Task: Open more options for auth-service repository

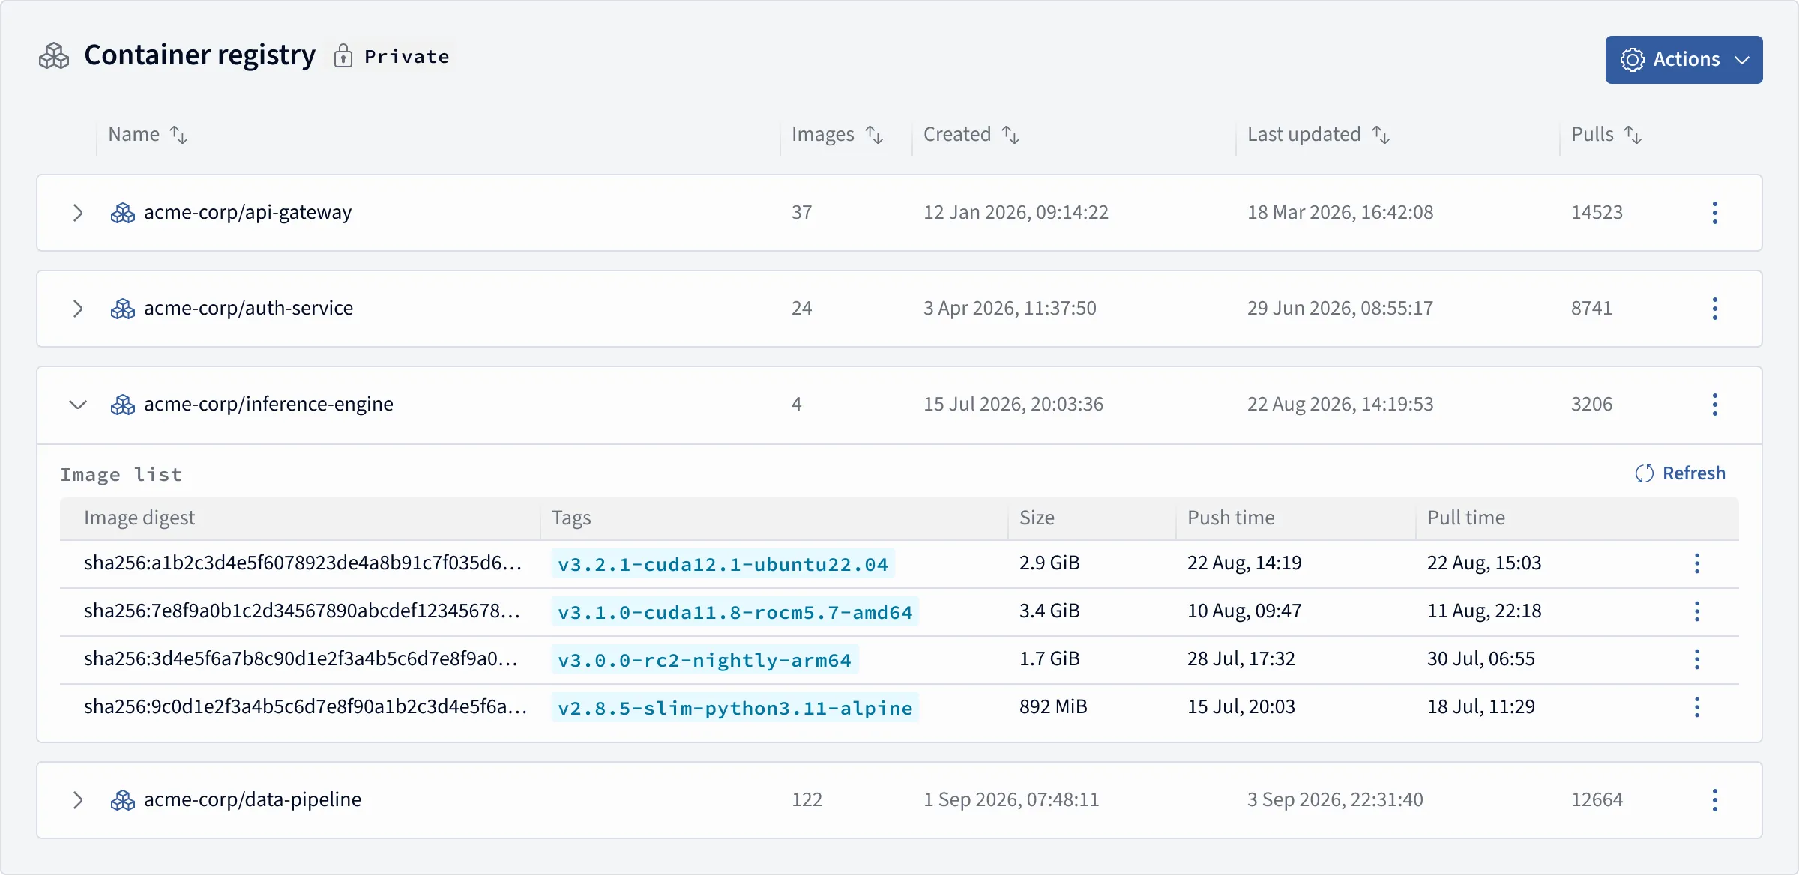Action: pyautogui.click(x=1715, y=309)
